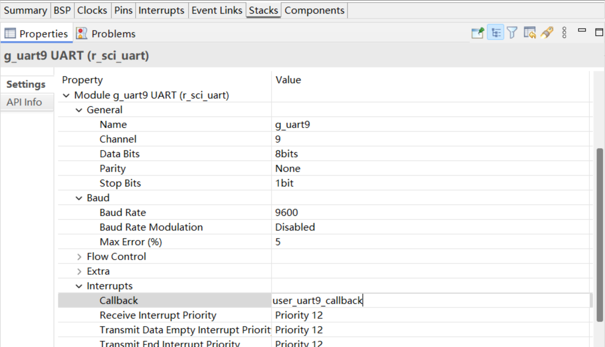605x347 pixels.
Task: Click the highlighter marker toolbar icon
Action: pyautogui.click(x=547, y=33)
